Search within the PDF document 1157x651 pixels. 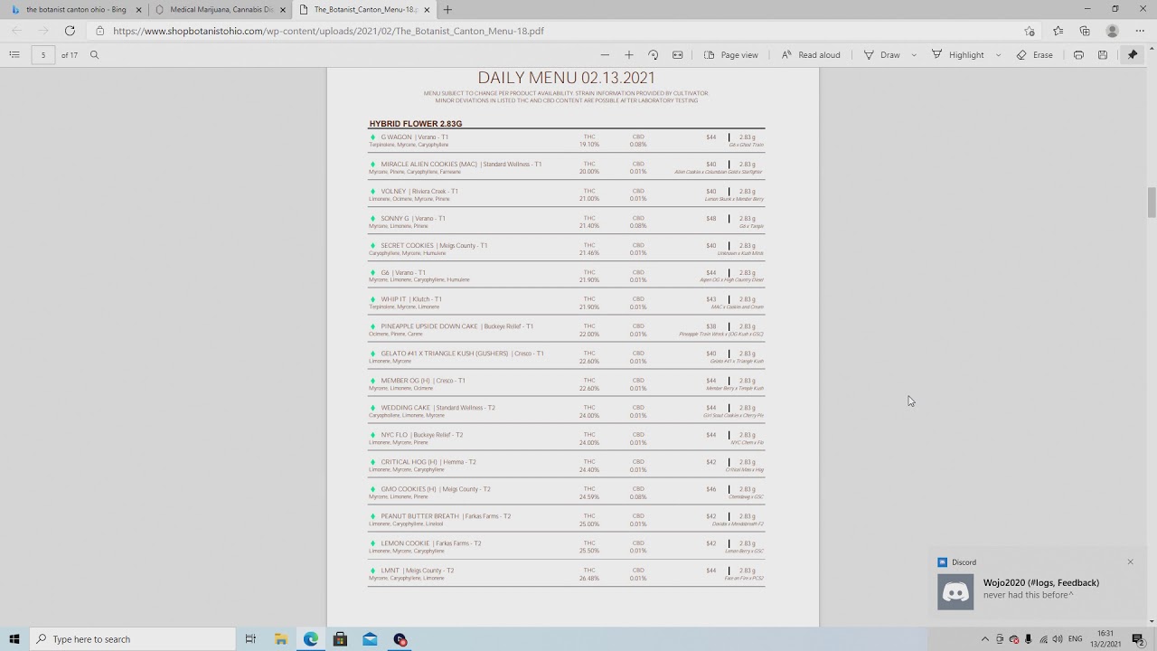coord(94,55)
